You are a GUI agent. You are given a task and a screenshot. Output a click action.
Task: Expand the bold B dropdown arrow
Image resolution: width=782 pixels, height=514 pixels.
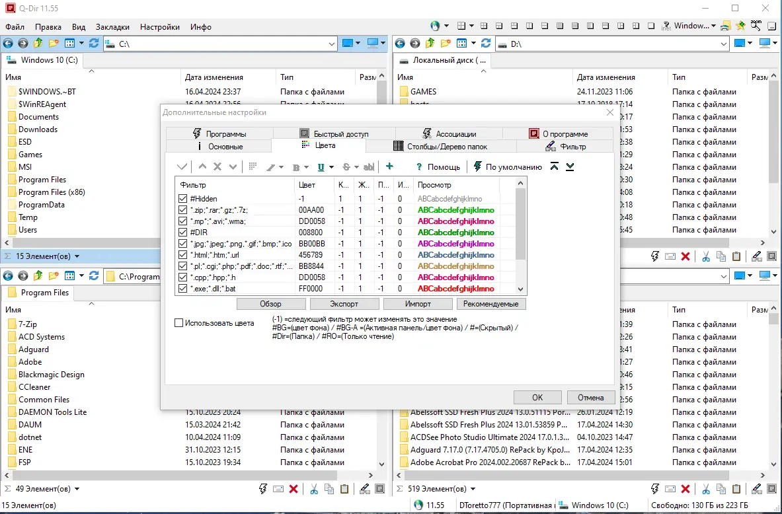point(306,167)
